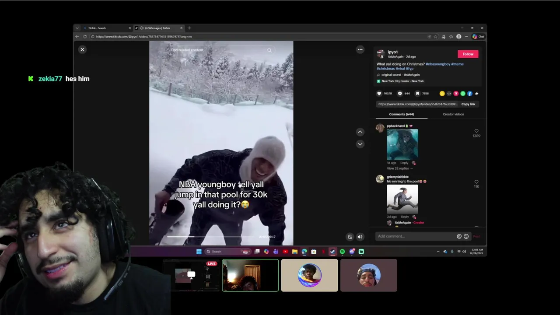Image resolution: width=560 pixels, height=315 pixels.
Task: Open the three-dots more options menu
Action: click(360, 49)
